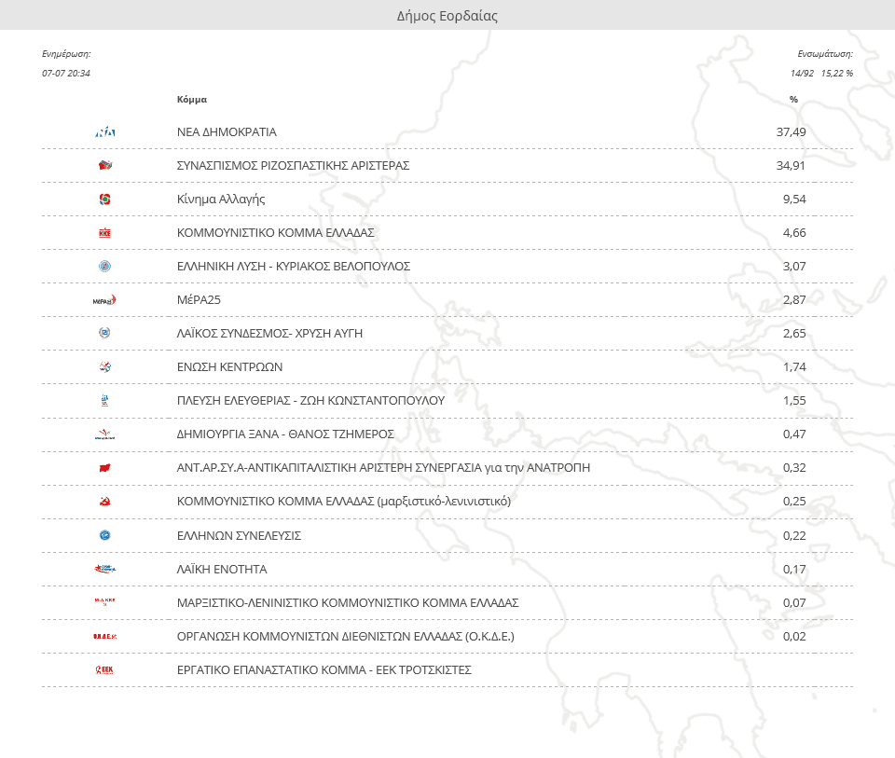Select ΚΚΕ (μαρξιστικό-λενινιστικό) party name
The image size is (895, 758).
(344, 502)
